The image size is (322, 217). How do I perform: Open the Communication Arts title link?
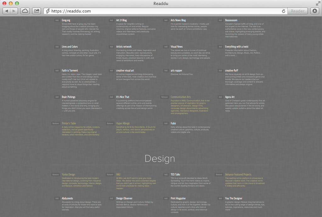[181, 97]
